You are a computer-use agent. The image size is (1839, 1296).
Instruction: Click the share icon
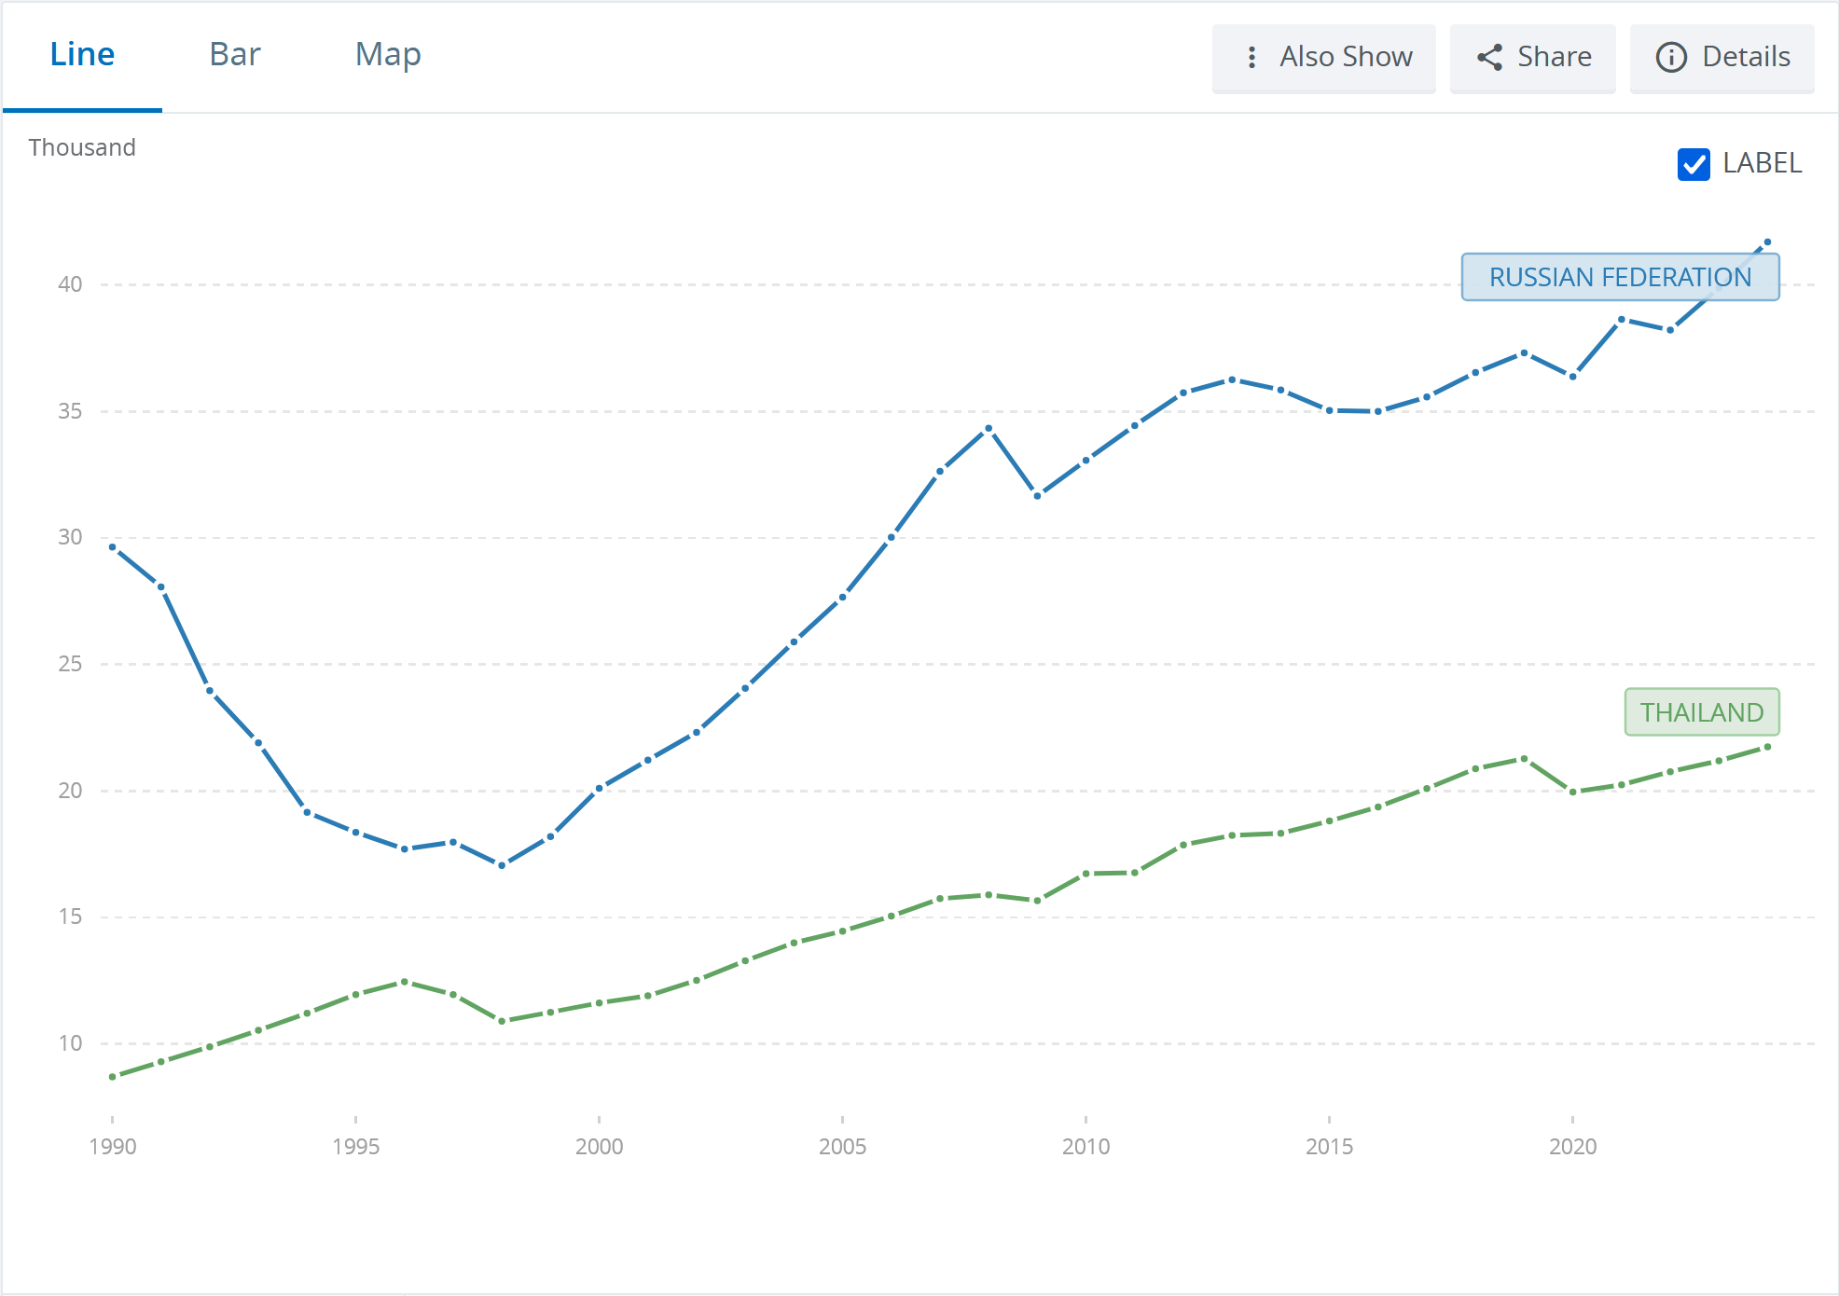pos(1489,58)
